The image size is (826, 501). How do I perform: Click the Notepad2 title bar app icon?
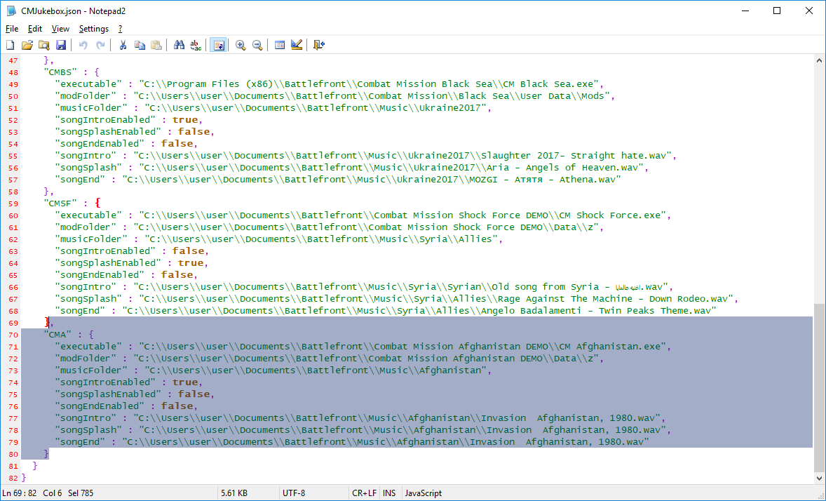11,11
